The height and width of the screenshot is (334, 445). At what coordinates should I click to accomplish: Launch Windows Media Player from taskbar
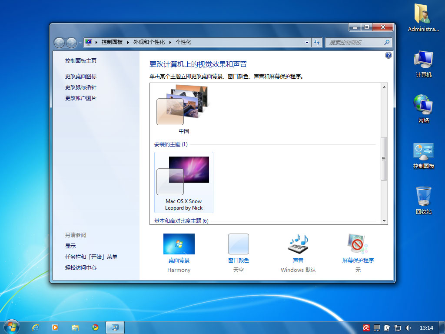point(55,327)
